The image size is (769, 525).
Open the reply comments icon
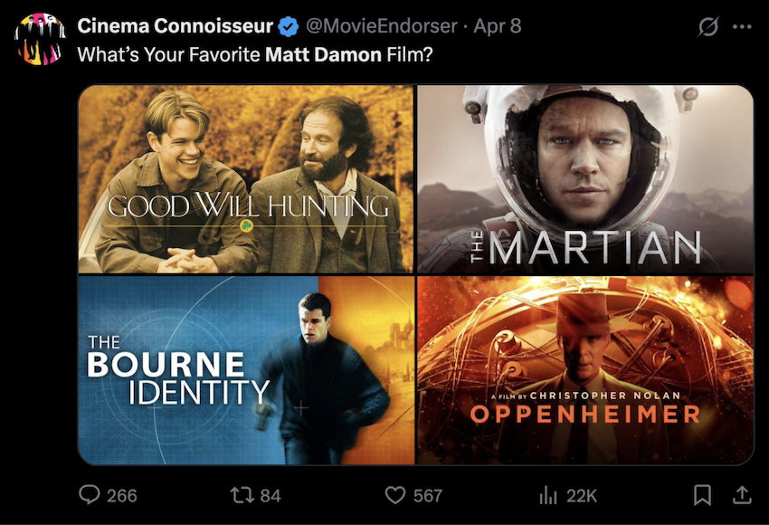pos(90,494)
